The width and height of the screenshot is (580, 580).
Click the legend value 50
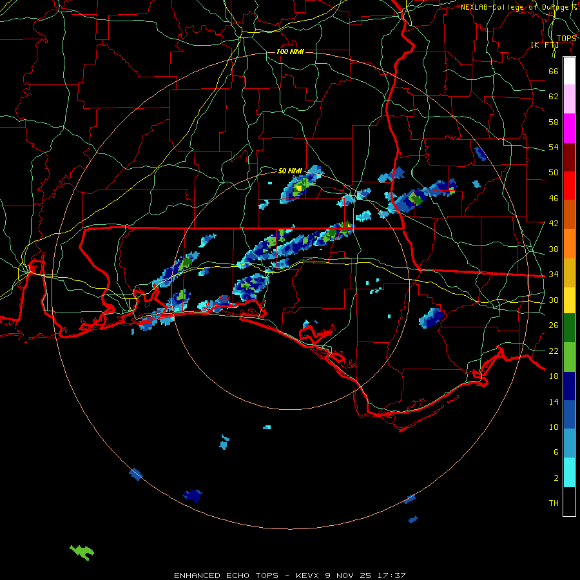tap(554, 172)
